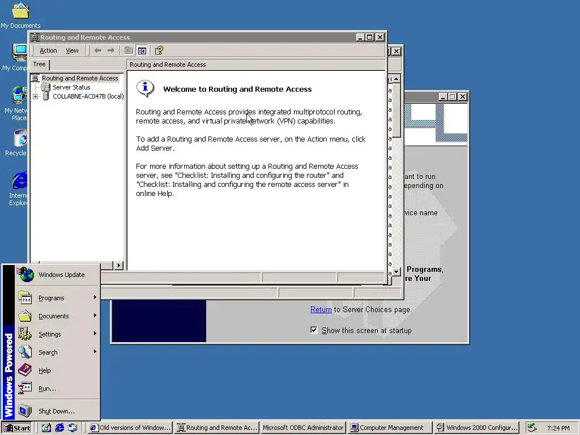Toggle Show this screen at startup checkbox
The height and width of the screenshot is (435, 580).
click(x=314, y=330)
